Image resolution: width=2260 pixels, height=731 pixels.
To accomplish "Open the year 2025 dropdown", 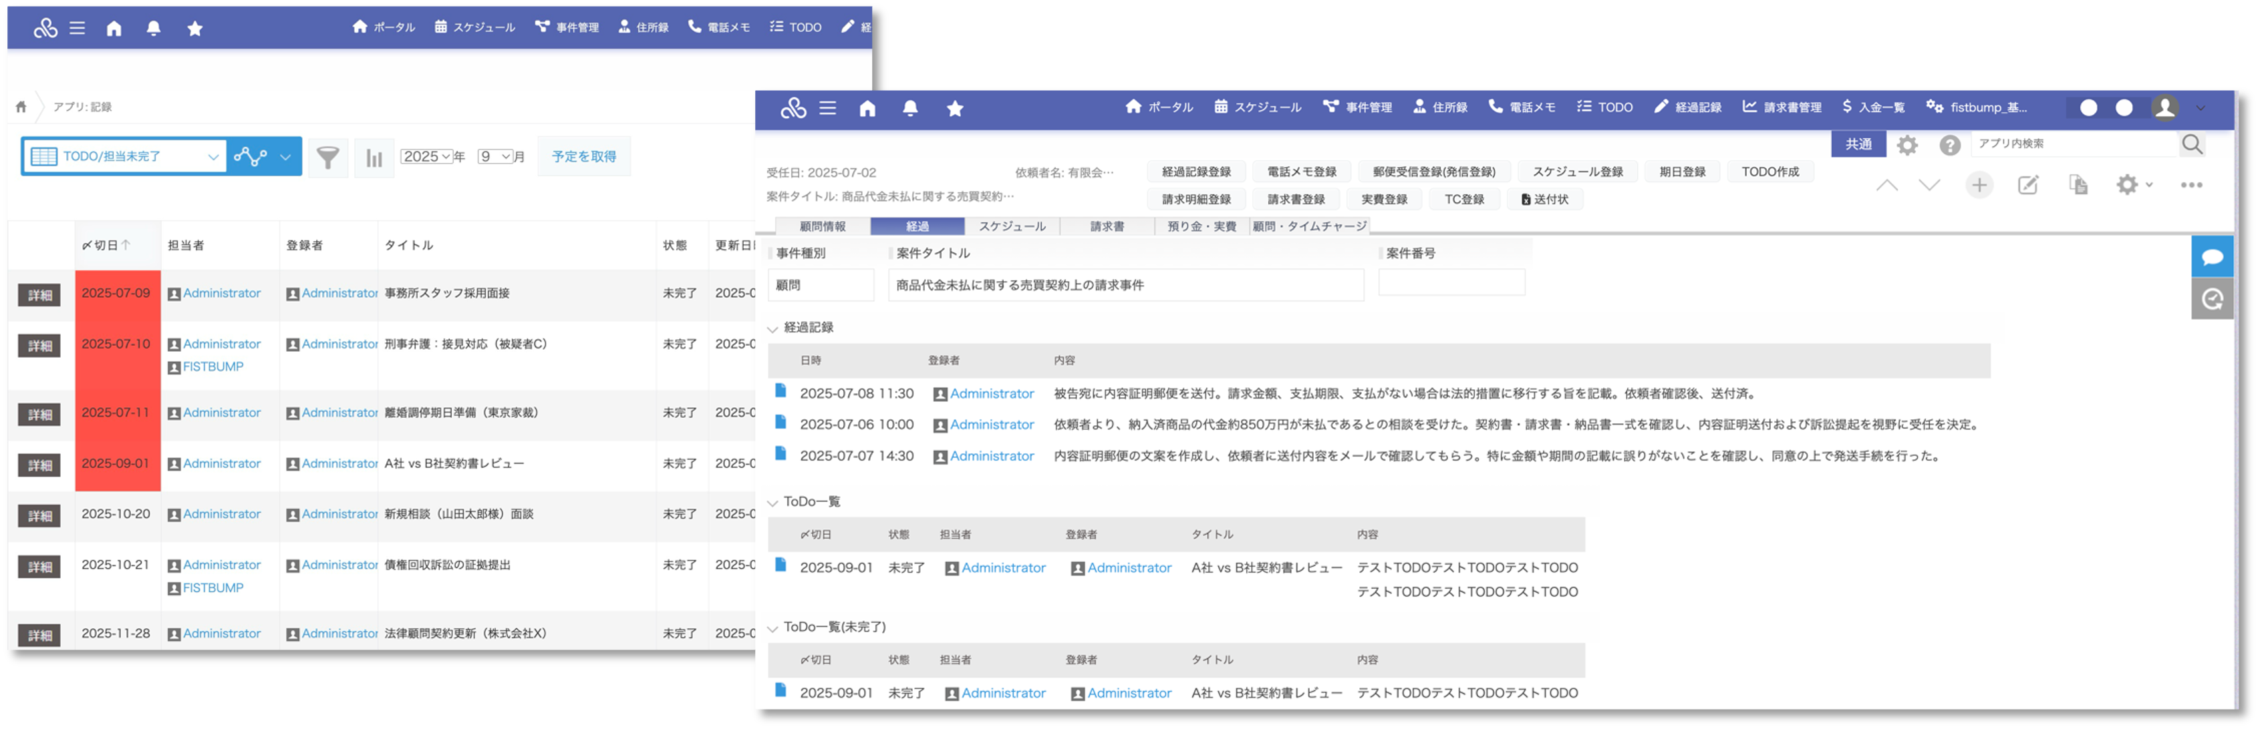I will pos(426,157).
